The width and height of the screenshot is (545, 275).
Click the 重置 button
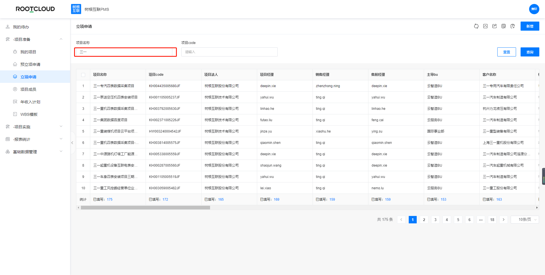507,52
